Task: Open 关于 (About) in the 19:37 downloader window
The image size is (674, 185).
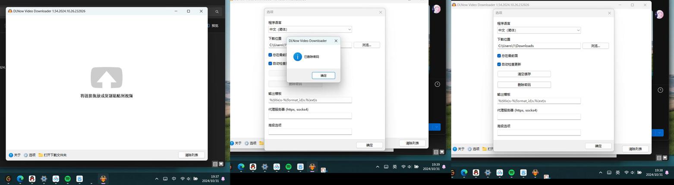Action: coord(15,155)
